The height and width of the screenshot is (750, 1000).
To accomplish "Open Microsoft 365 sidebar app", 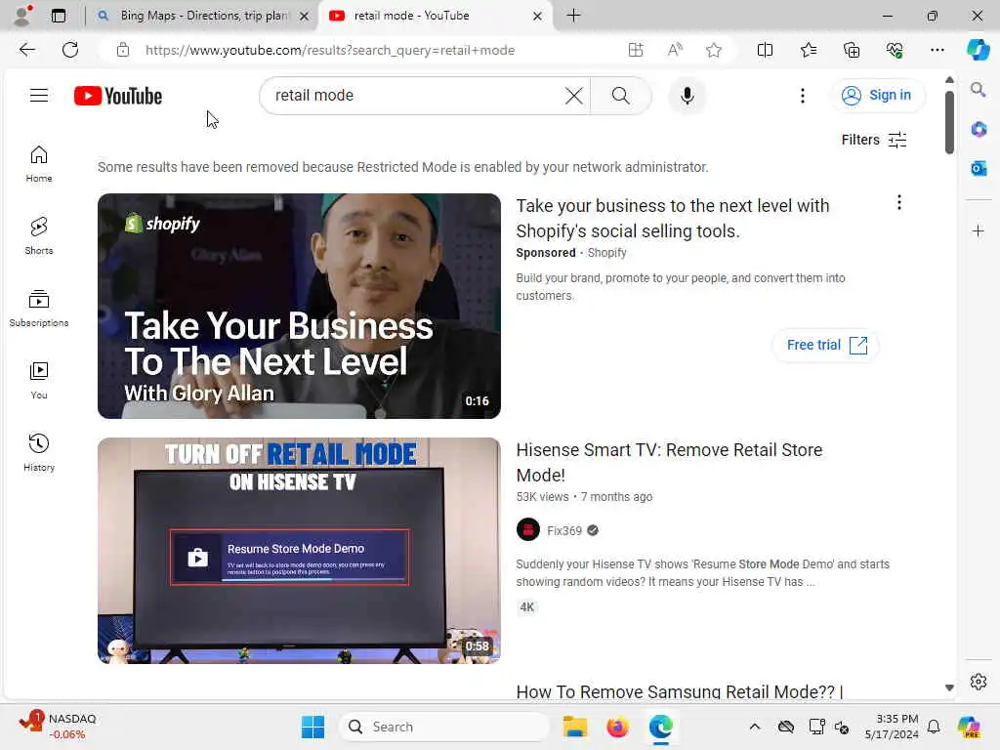I will point(979,130).
